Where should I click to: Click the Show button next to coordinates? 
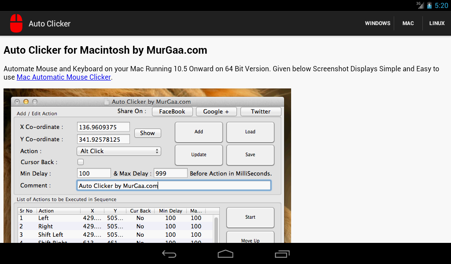click(147, 133)
